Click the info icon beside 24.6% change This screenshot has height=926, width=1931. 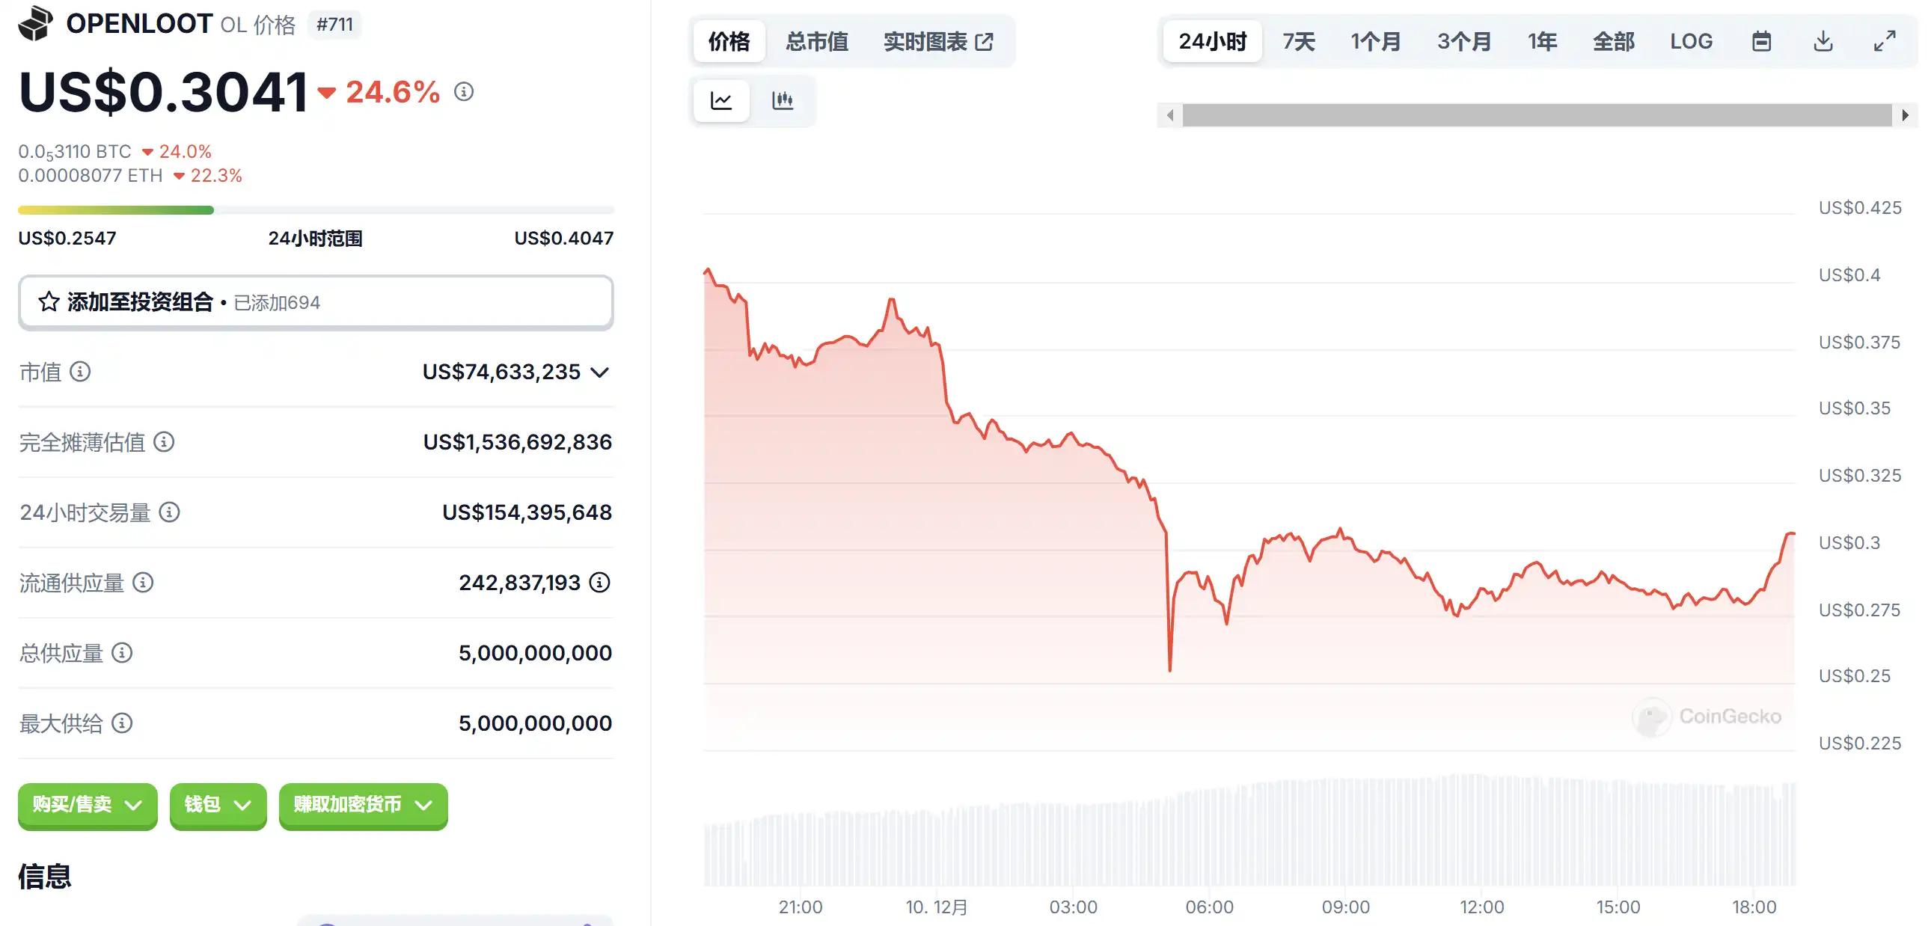464,92
